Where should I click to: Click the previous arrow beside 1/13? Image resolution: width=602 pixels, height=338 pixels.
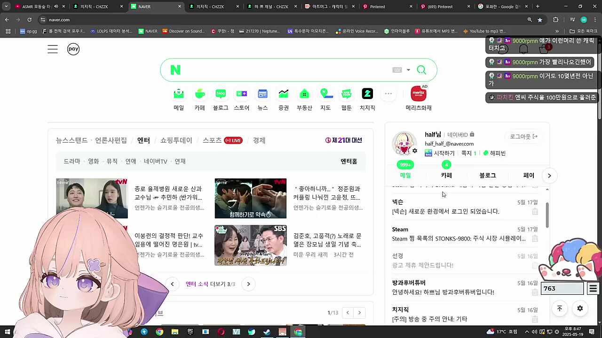tap(348, 313)
